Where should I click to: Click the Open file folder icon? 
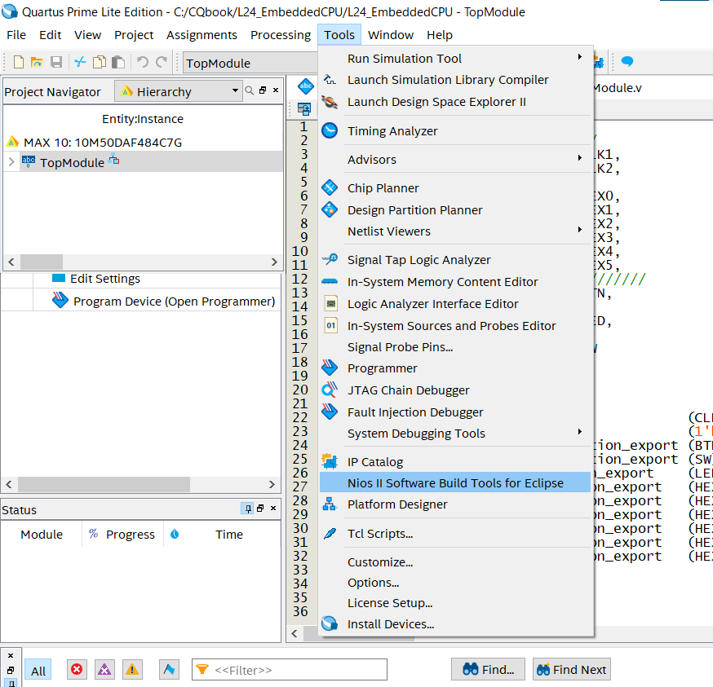click(37, 62)
